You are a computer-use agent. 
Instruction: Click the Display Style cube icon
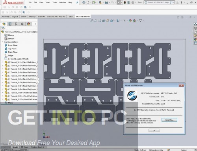point(118,21)
